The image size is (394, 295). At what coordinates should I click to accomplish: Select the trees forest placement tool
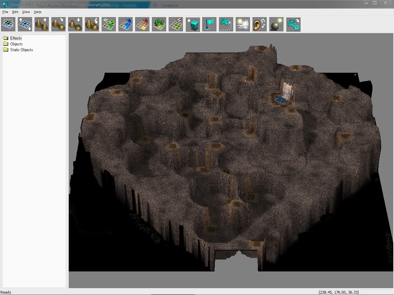tap(159, 24)
